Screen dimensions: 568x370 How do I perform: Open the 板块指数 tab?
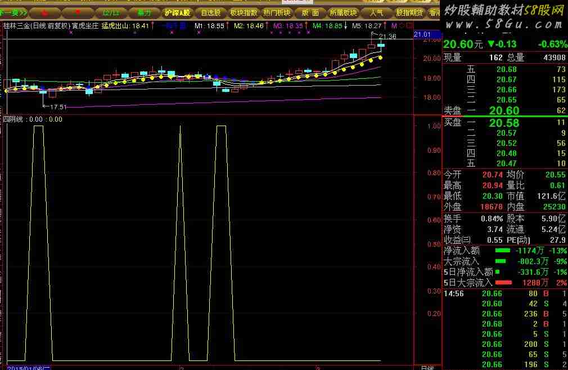(244, 13)
